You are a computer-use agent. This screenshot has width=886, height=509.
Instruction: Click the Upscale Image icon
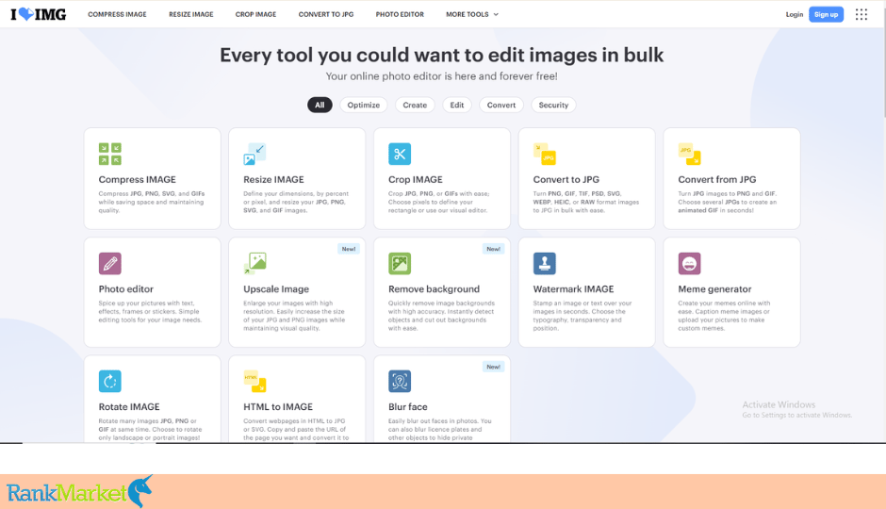click(254, 263)
